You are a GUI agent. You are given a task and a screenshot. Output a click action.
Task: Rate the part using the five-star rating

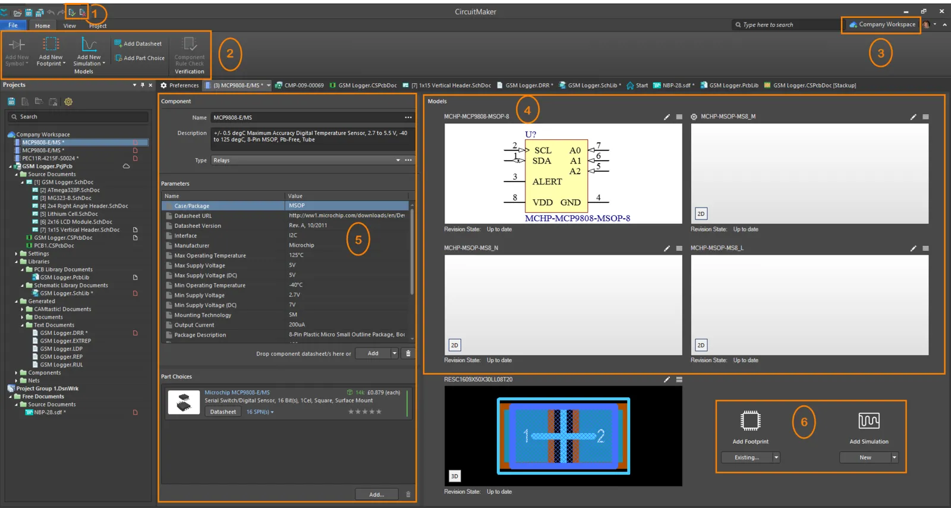(x=365, y=412)
